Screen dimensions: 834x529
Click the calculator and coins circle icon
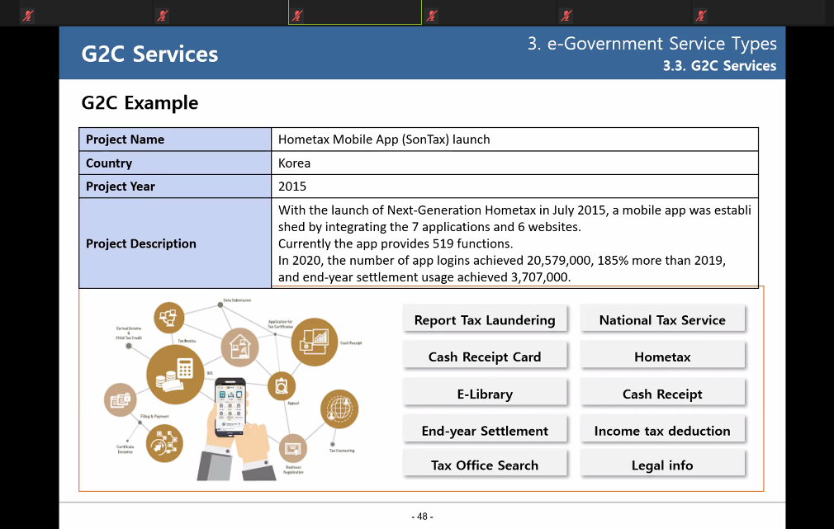[175, 375]
